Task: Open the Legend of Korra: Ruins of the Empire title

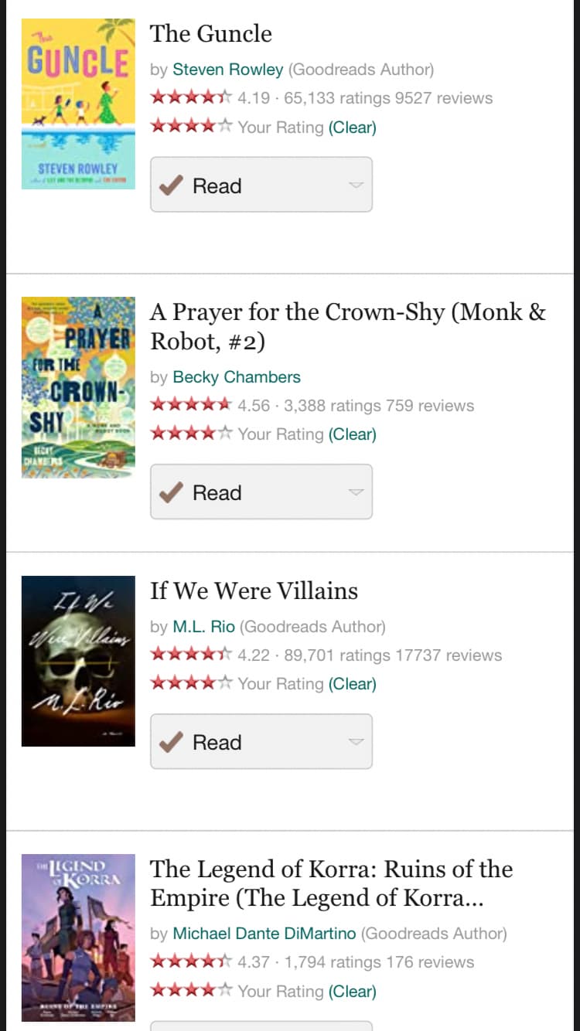Action: pos(331,883)
